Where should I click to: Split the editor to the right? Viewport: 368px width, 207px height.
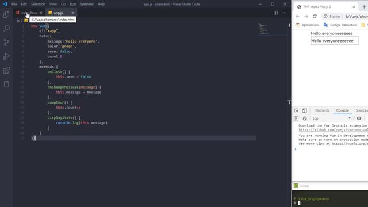tap(275, 13)
